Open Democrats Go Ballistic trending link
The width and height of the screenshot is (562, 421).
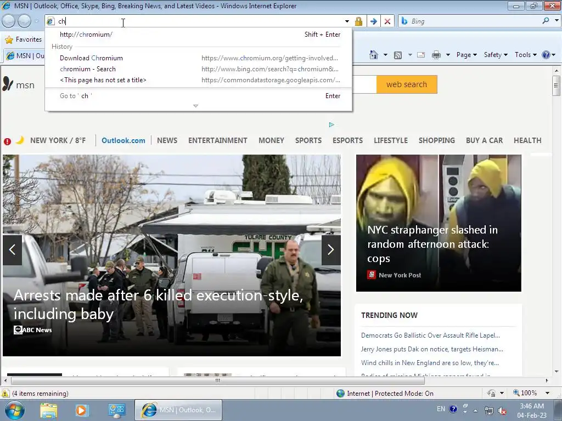[430, 335]
